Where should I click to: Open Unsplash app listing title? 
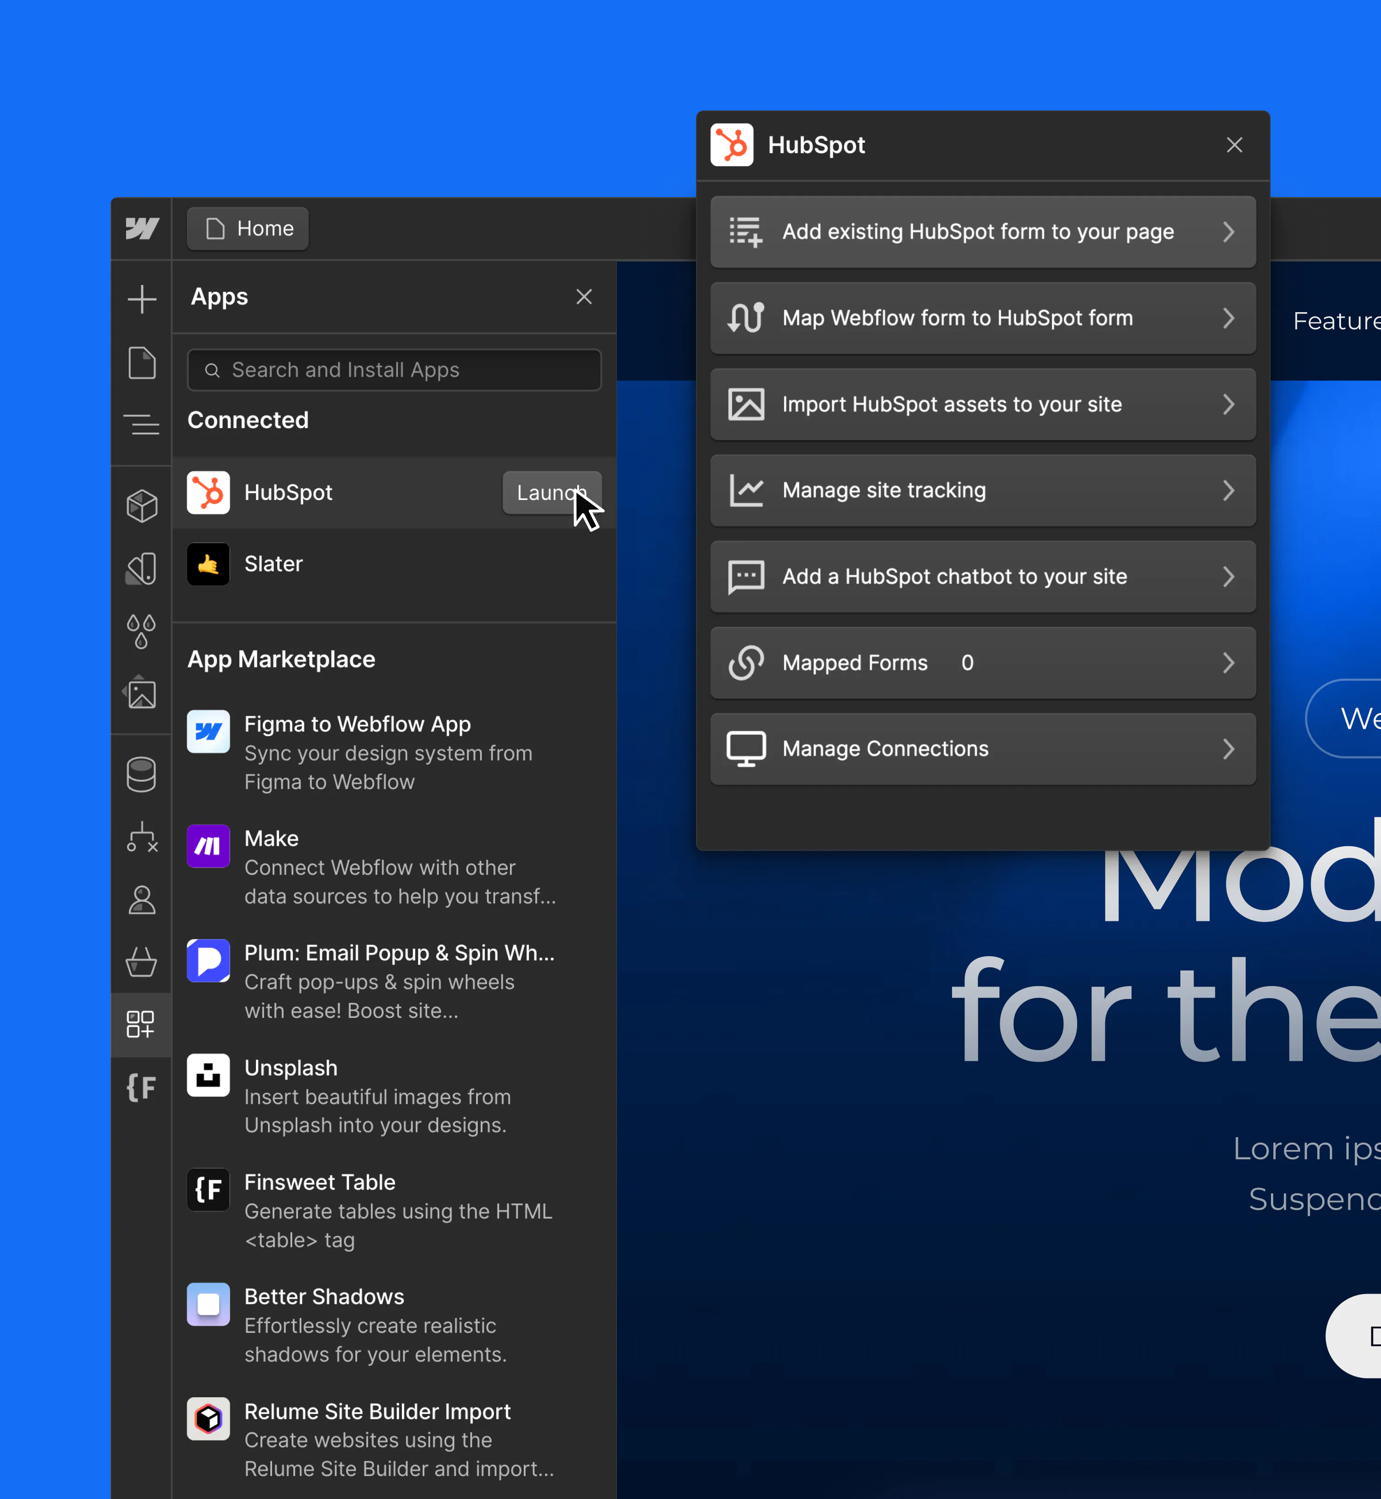290,1068
